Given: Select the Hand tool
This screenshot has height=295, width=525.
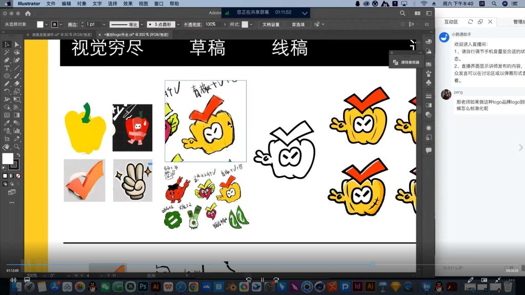Looking at the screenshot, I should tap(7, 148).
